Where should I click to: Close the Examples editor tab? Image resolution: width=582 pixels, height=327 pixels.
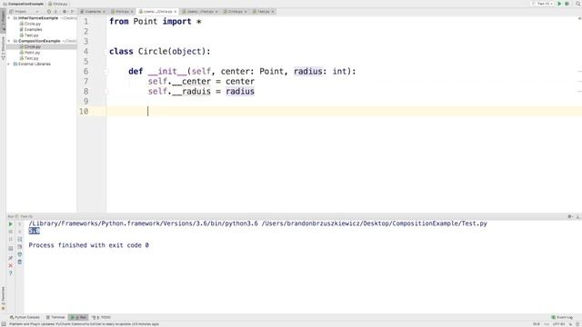click(104, 12)
